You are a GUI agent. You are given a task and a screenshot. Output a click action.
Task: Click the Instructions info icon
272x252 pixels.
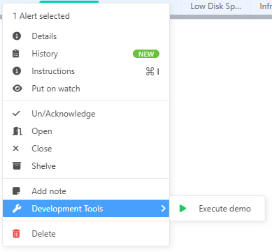click(x=17, y=71)
